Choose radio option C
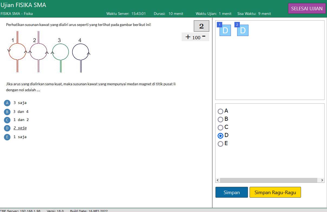 point(221,128)
